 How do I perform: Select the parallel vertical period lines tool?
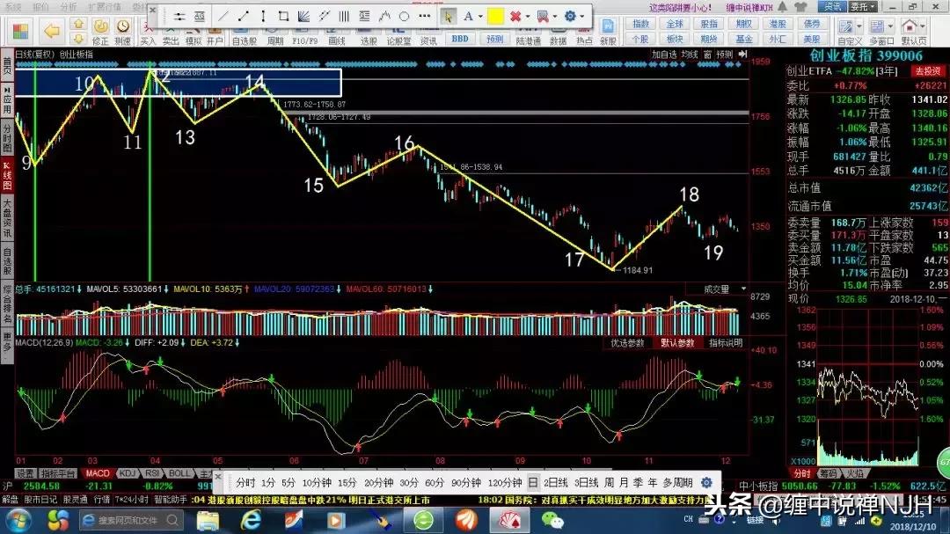344,17
